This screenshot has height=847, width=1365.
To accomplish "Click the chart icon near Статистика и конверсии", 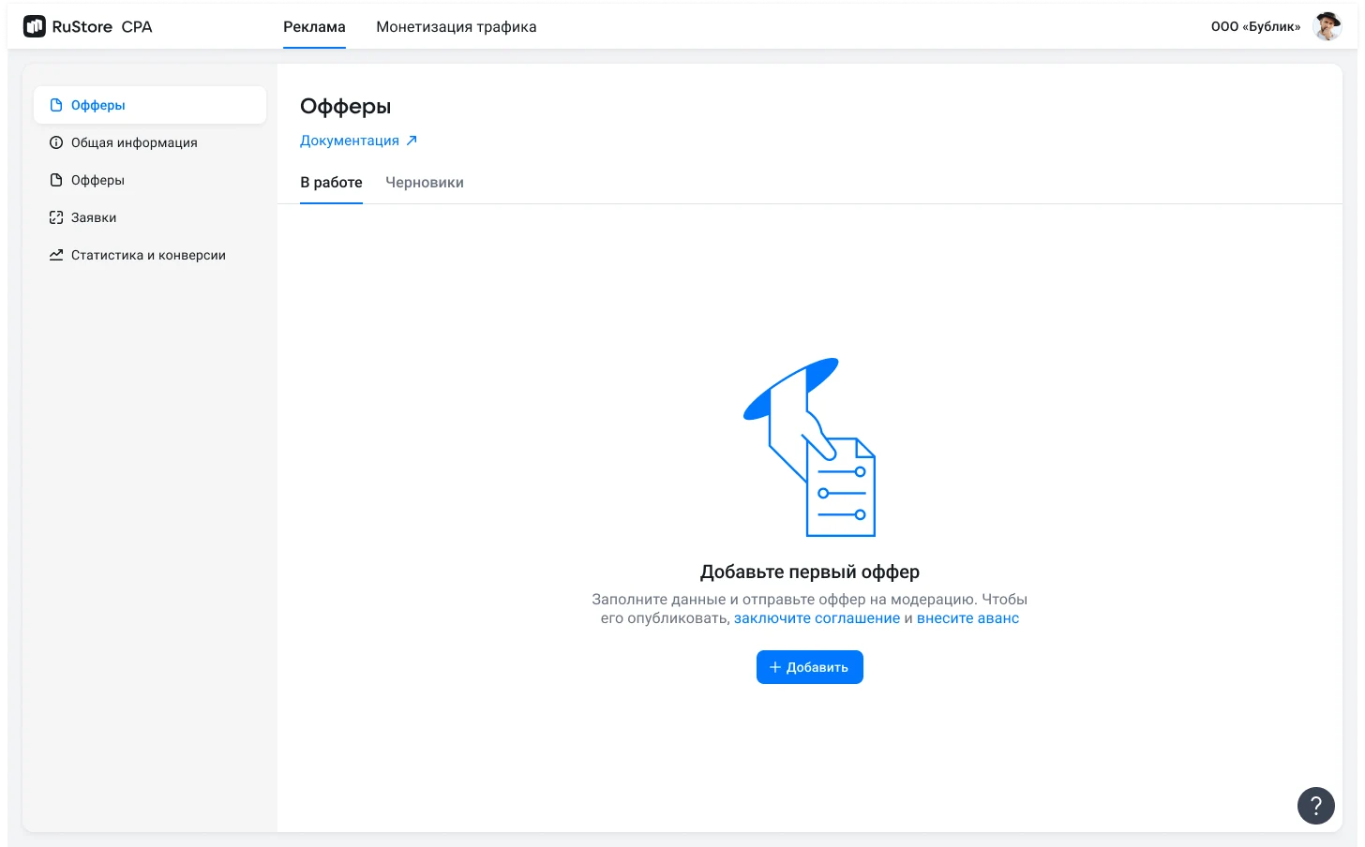I will pyautogui.click(x=56, y=254).
